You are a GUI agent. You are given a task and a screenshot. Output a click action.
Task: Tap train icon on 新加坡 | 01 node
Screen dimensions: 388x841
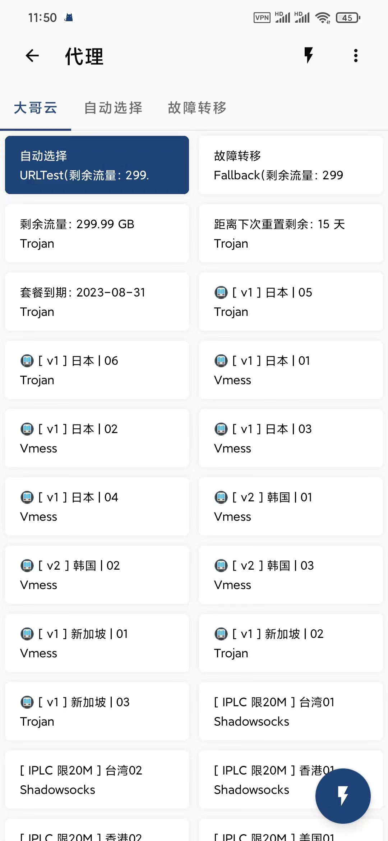(27, 634)
